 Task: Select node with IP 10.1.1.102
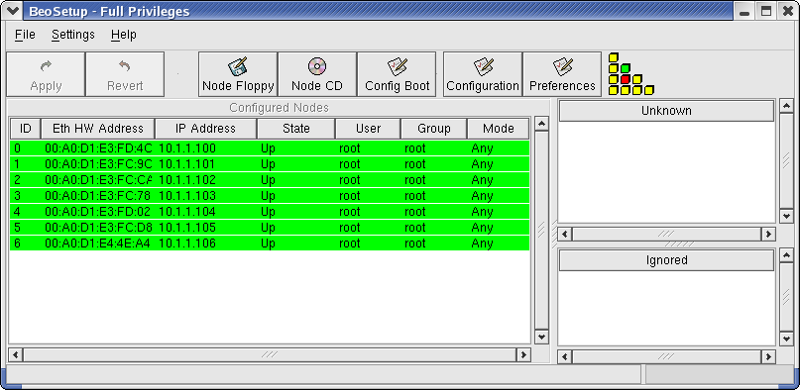[270, 180]
